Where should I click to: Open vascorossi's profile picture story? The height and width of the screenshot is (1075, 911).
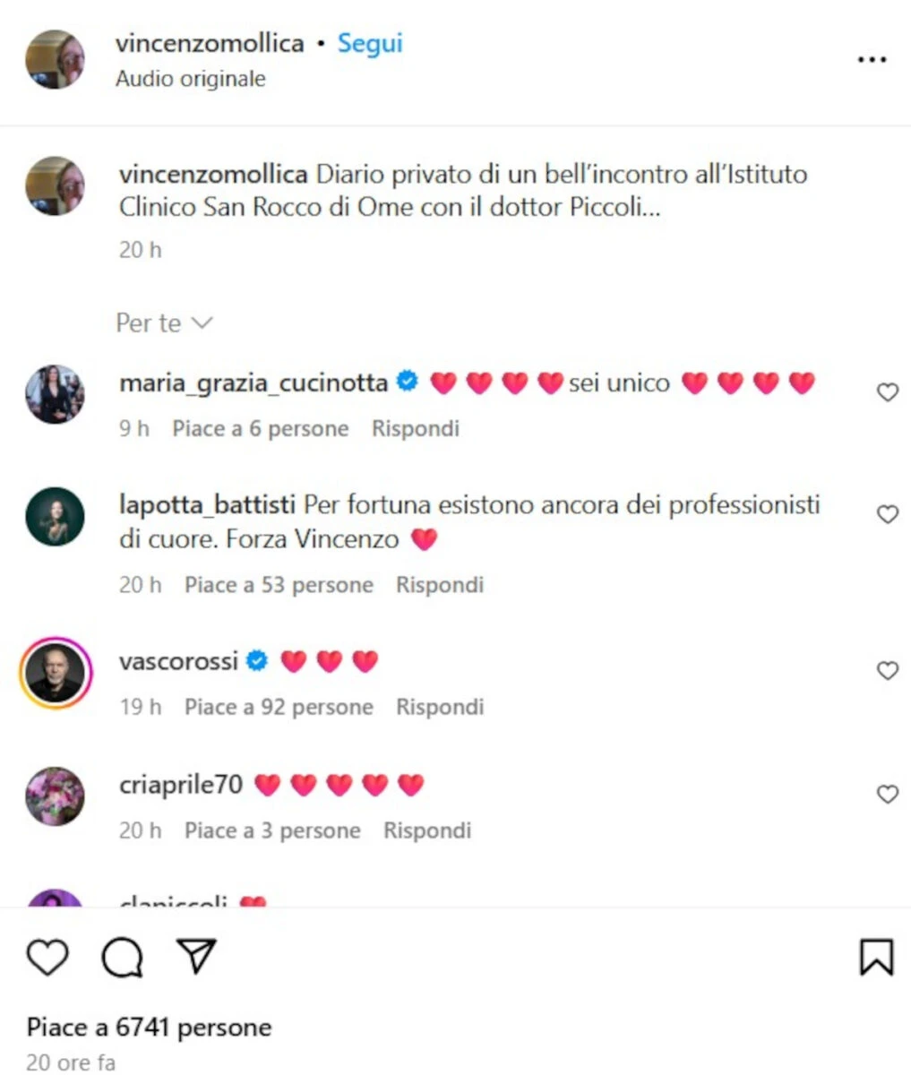(56, 673)
